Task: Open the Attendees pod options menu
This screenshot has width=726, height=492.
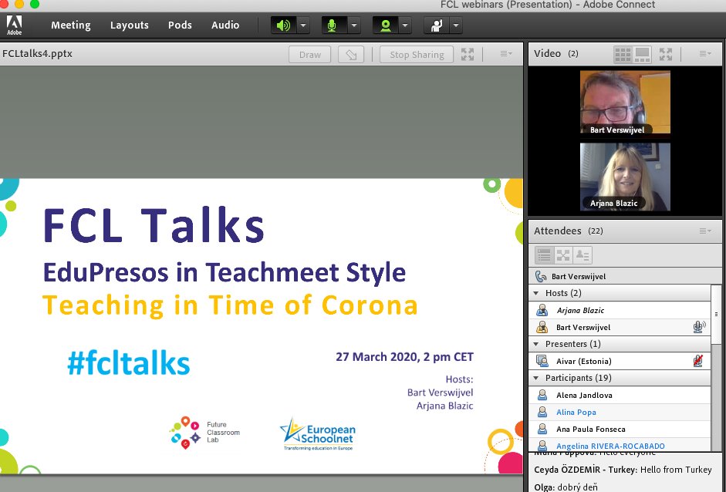Action: coord(705,231)
